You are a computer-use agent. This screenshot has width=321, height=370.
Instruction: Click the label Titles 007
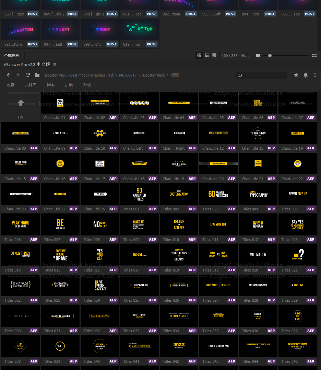tap(52, 240)
